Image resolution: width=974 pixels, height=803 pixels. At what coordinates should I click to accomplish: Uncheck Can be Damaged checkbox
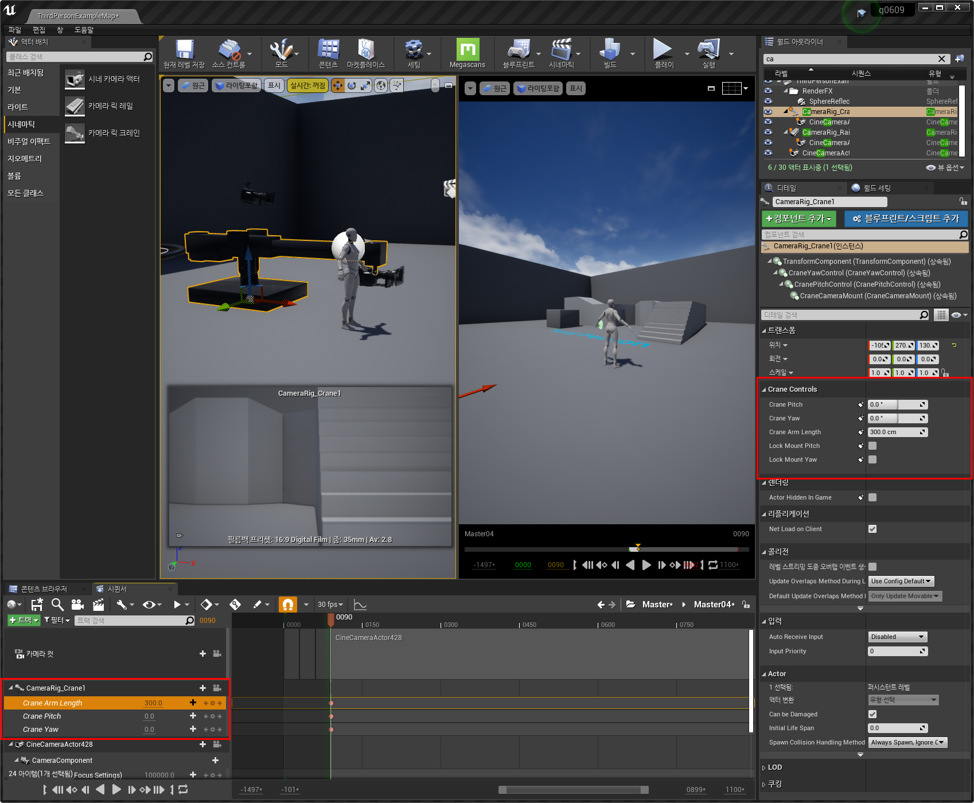pyautogui.click(x=872, y=714)
